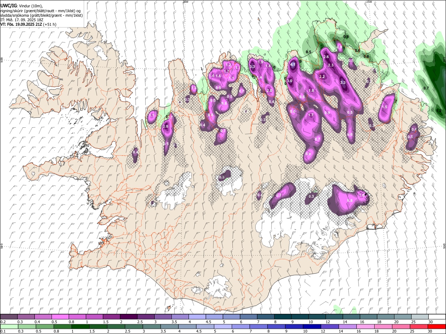
Task: Click the '2.8' snowfall value on the map
Action: click(x=166, y=126)
